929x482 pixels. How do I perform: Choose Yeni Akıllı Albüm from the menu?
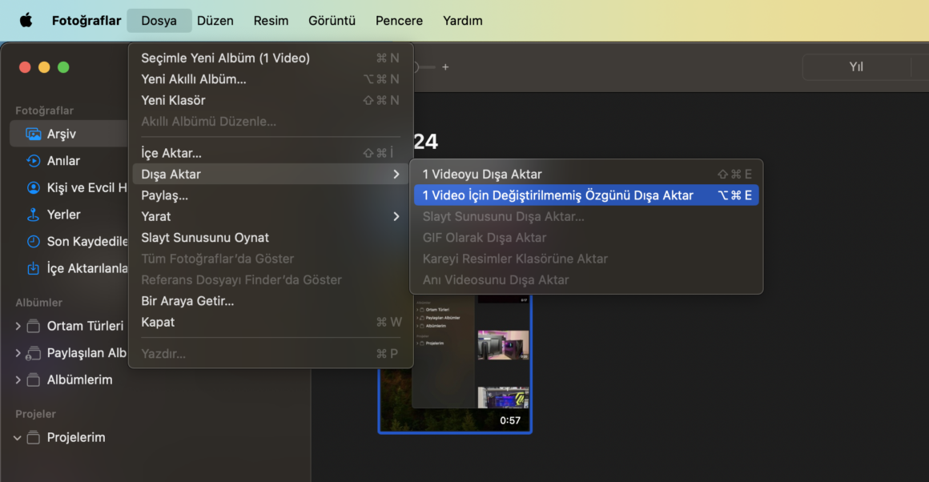coord(271,78)
